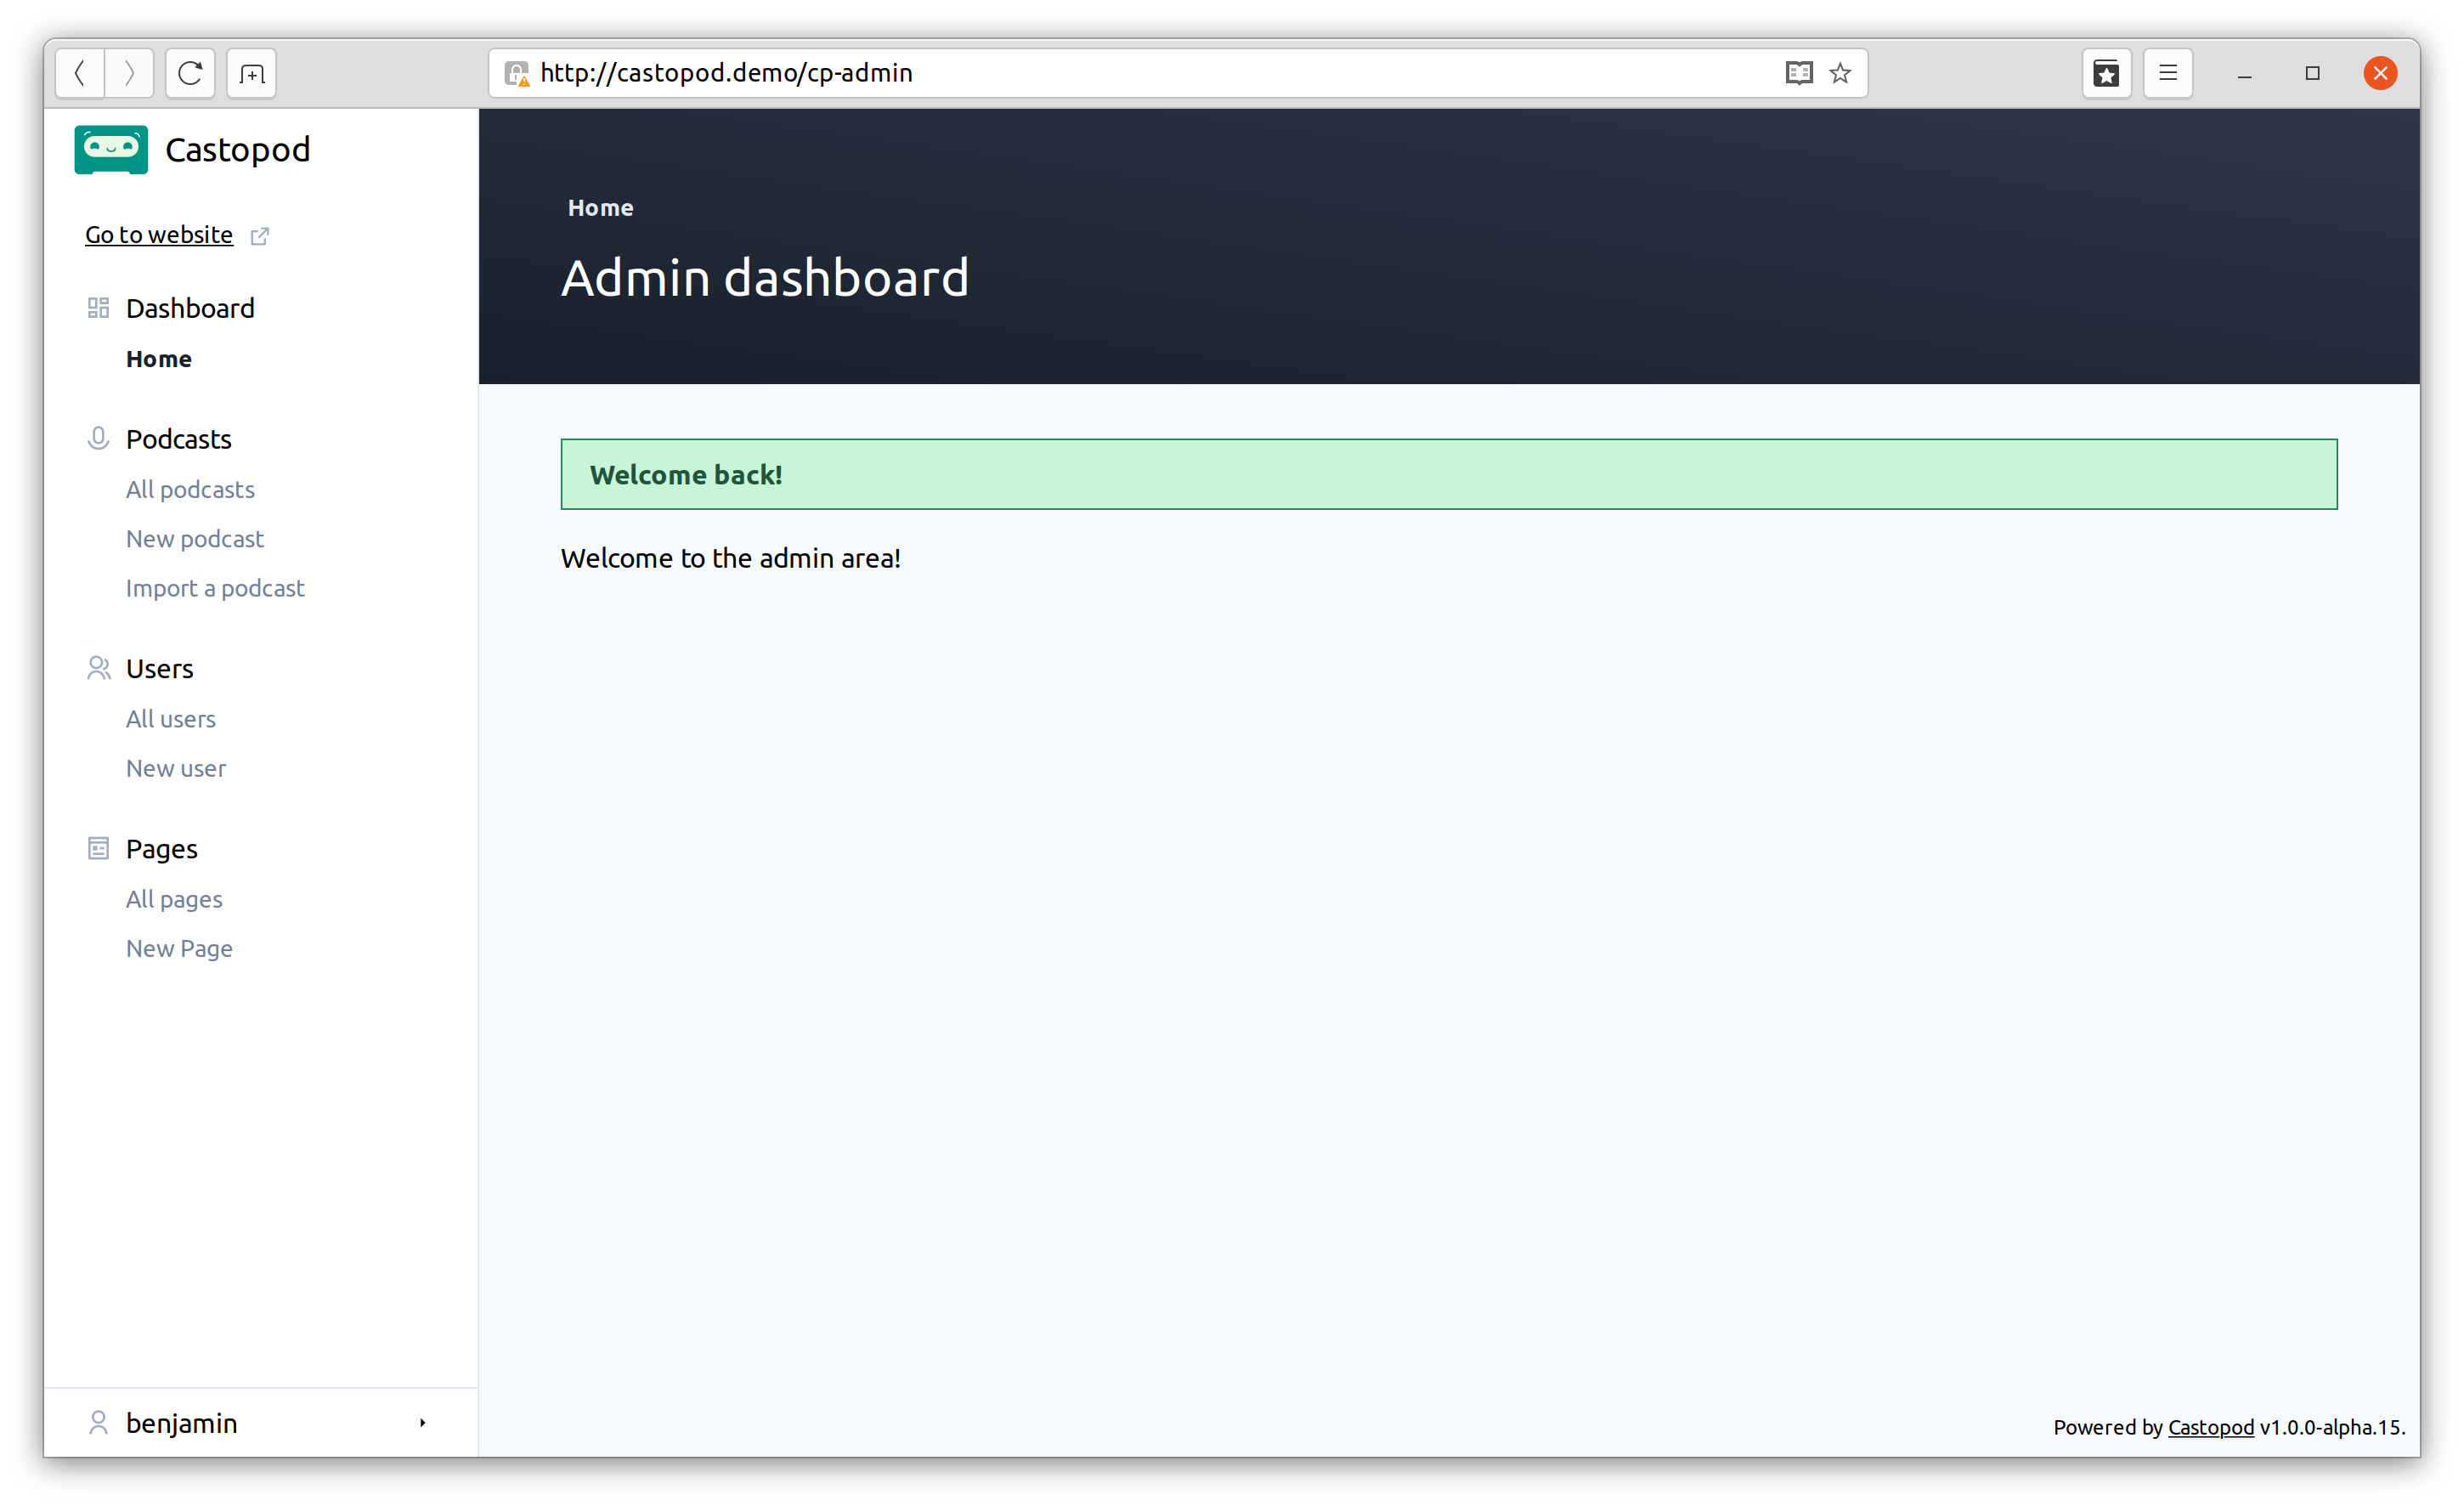
Task: Click the Pages document icon
Action: (x=98, y=849)
